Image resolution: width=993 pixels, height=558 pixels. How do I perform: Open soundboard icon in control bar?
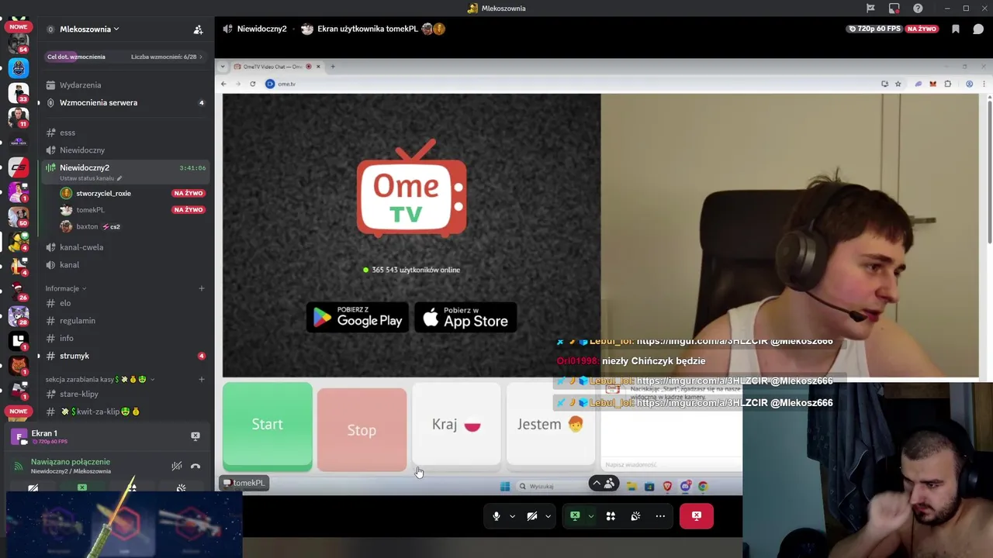pyautogui.click(x=635, y=516)
